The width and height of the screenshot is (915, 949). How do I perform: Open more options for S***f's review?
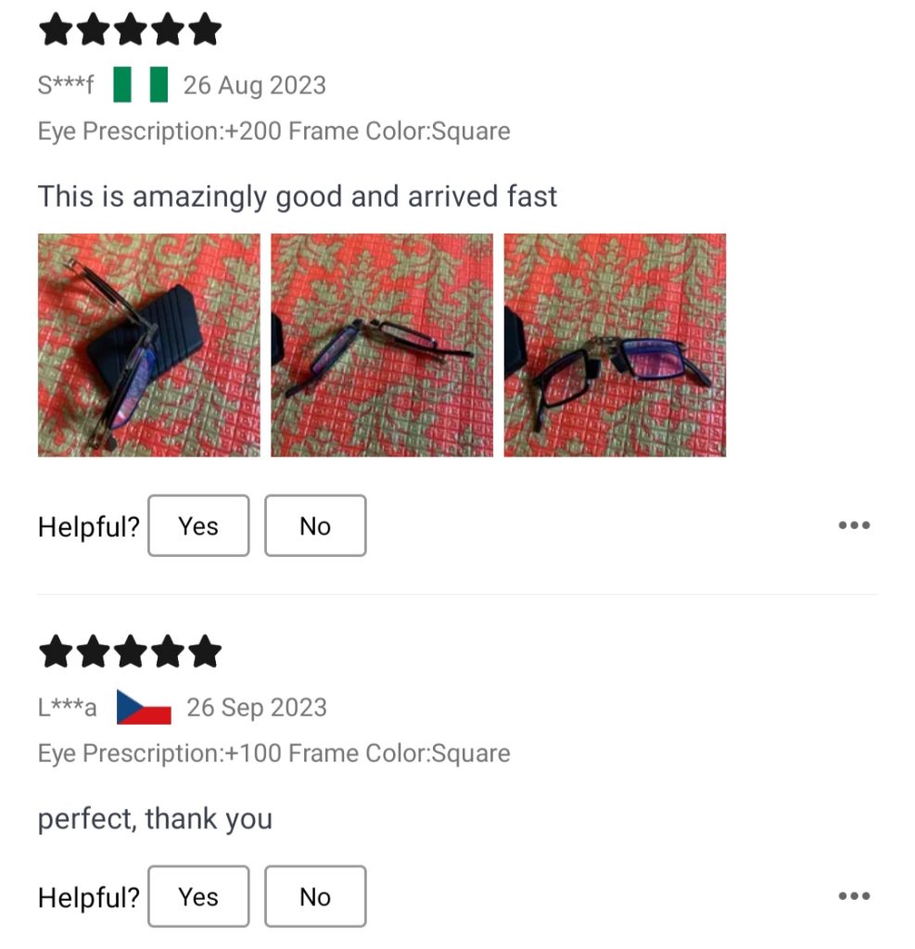pyautogui.click(x=854, y=525)
